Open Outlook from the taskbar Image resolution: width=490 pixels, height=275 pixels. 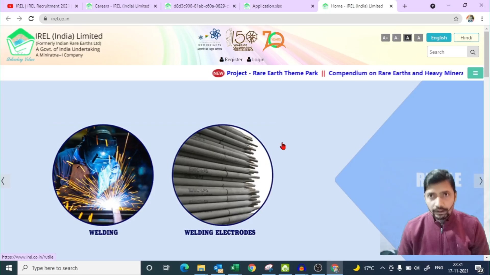point(218,268)
